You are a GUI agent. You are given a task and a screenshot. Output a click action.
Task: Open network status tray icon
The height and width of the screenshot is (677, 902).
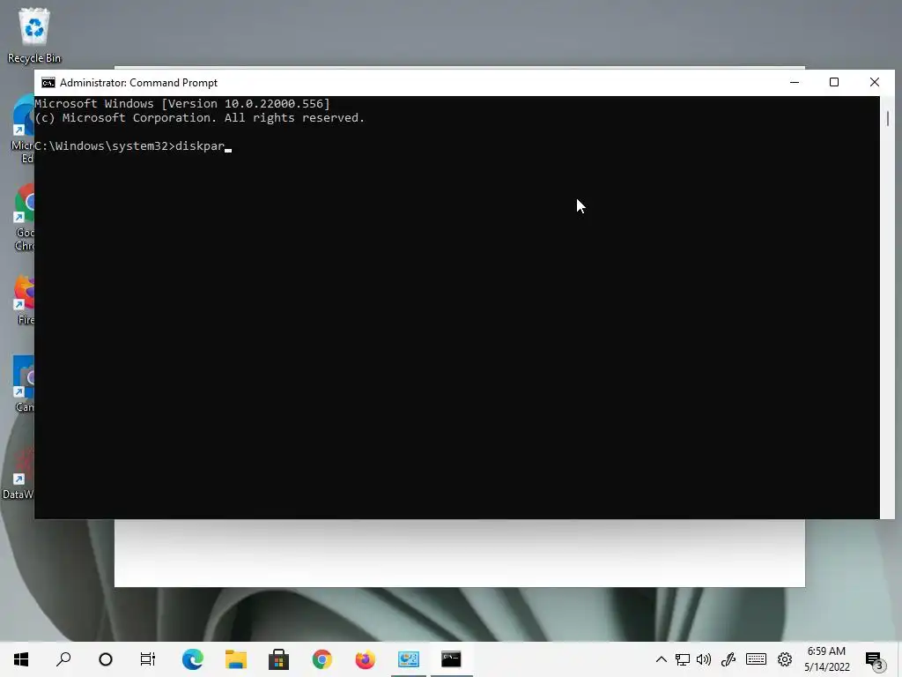coord(683,659)
